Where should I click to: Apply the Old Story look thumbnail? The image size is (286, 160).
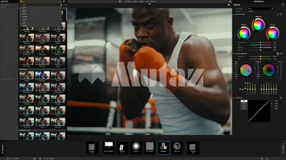[42, 38]
